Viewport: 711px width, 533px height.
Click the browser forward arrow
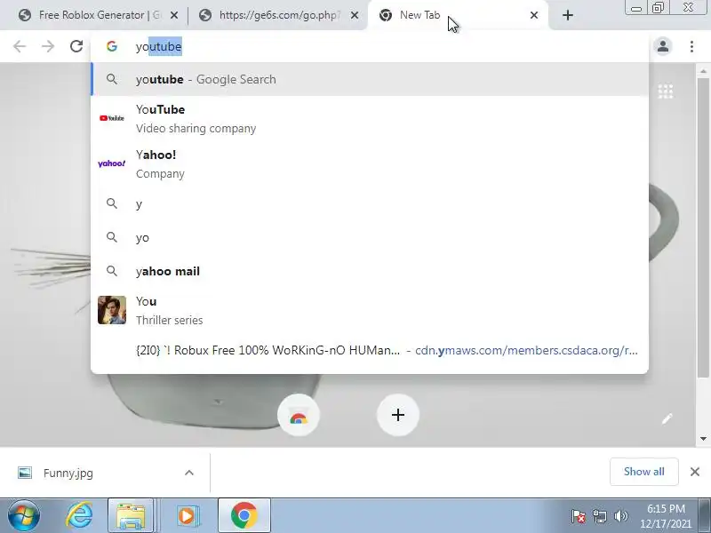pyautogui.click(x=48, y=46)
